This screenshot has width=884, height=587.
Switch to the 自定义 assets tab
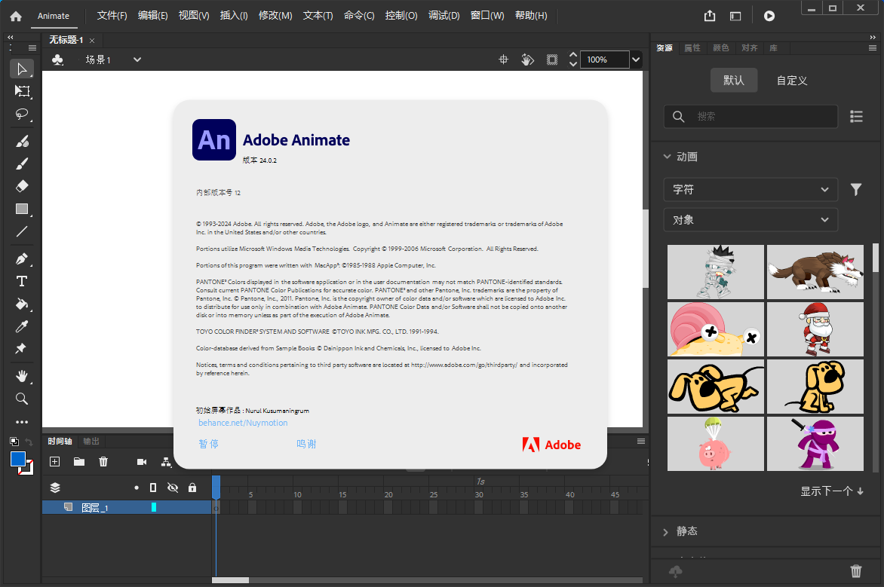point(790,80)
